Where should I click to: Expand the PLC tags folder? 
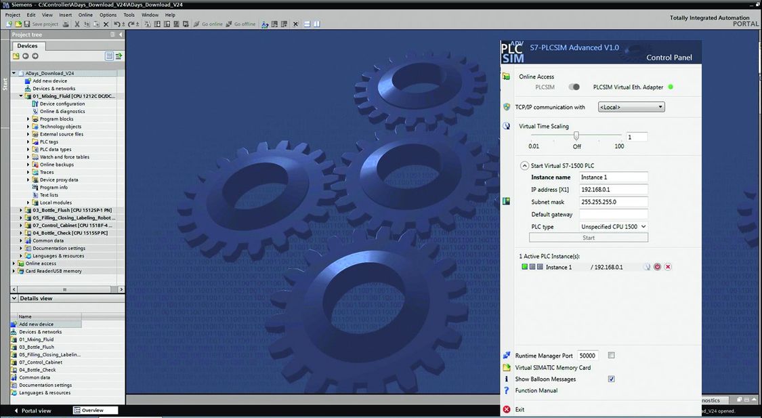click(28, 142)
